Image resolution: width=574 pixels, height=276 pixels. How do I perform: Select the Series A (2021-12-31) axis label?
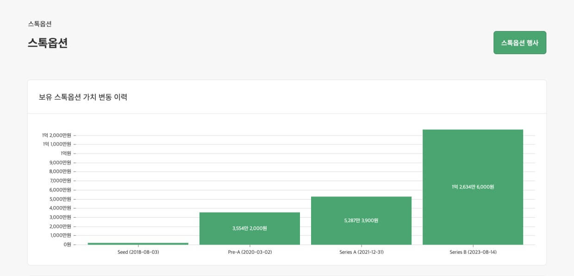point(361,252)
